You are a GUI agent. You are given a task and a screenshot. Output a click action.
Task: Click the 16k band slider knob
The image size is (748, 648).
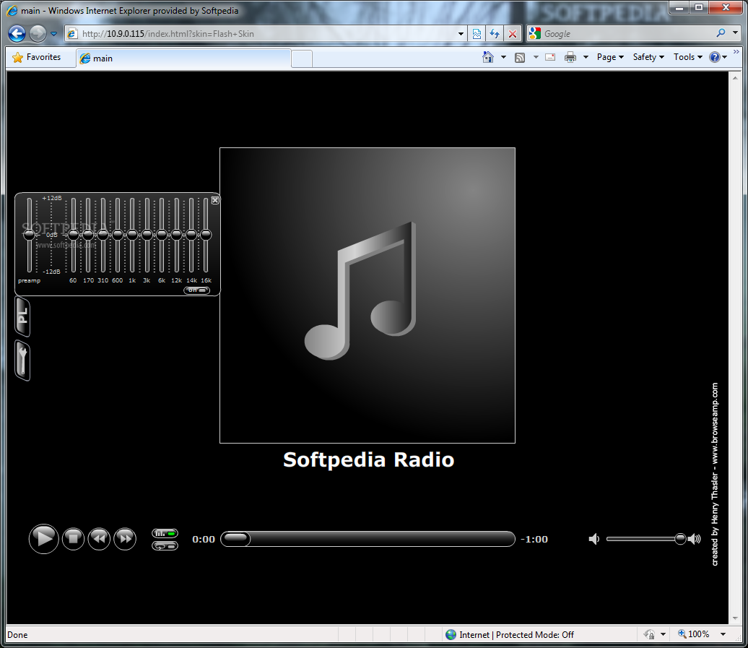(x=206, y=234)
